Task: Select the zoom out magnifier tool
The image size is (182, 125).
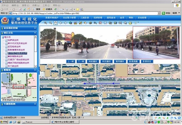Action: 50,23
